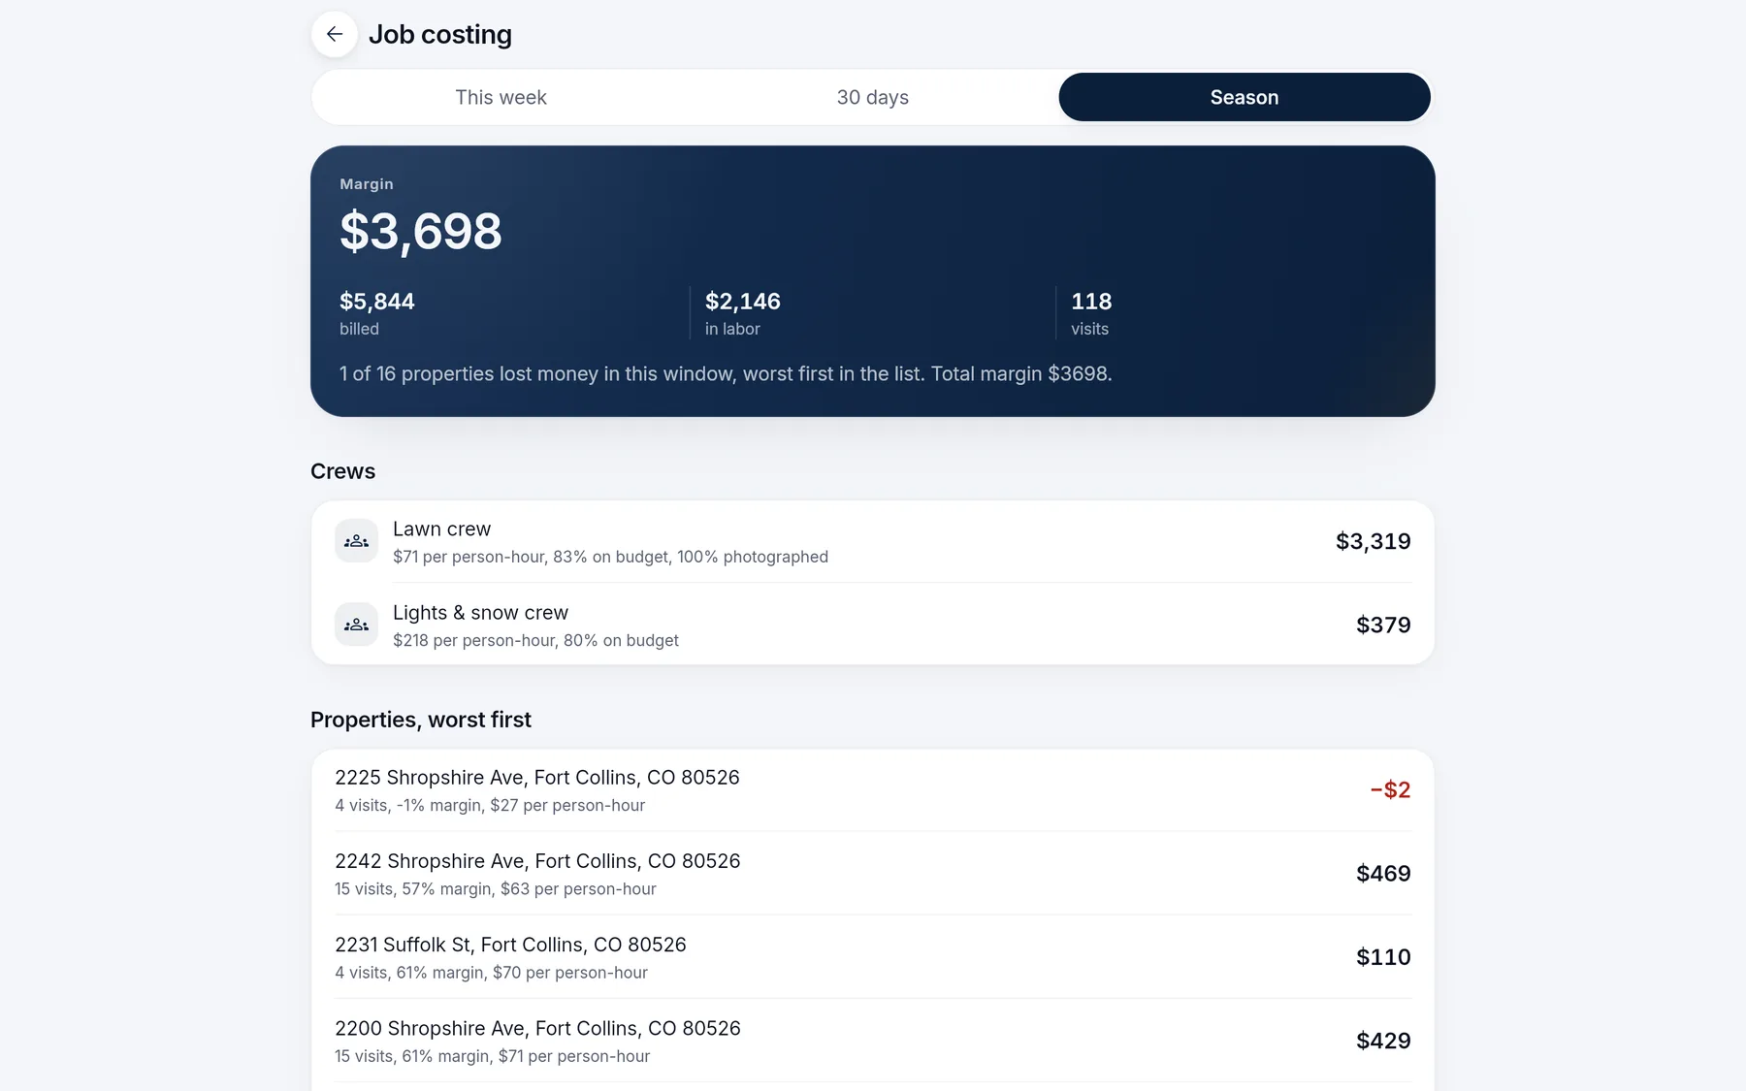Click the $110 margin value

pos(1383,957)
